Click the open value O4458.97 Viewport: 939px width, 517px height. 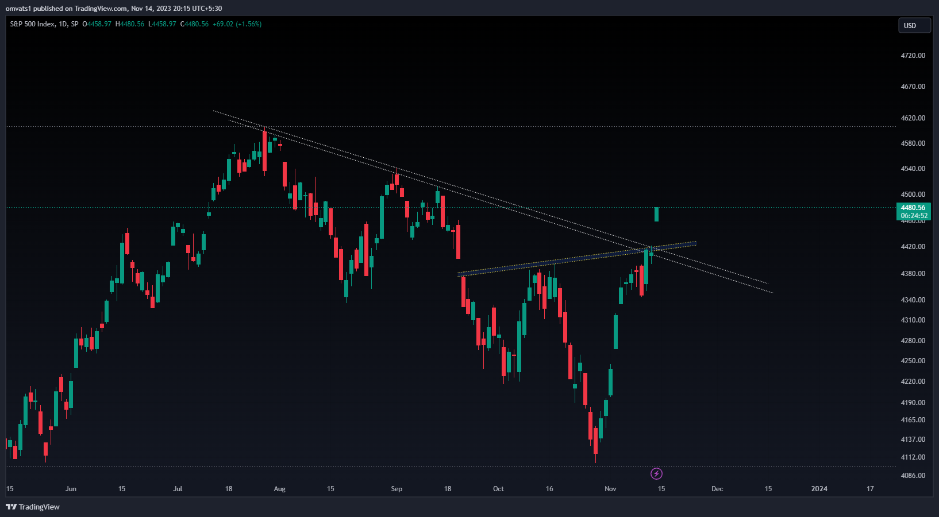(x=97, y=24)
